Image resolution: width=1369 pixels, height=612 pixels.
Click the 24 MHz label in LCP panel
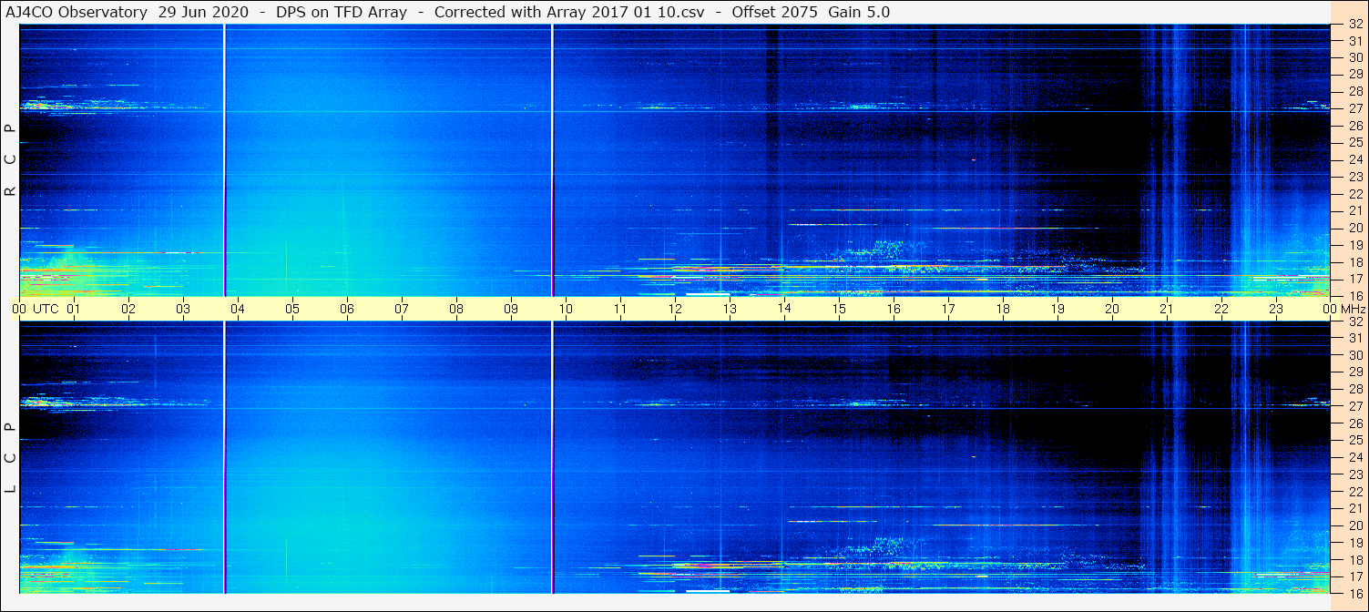point(1354,457)
